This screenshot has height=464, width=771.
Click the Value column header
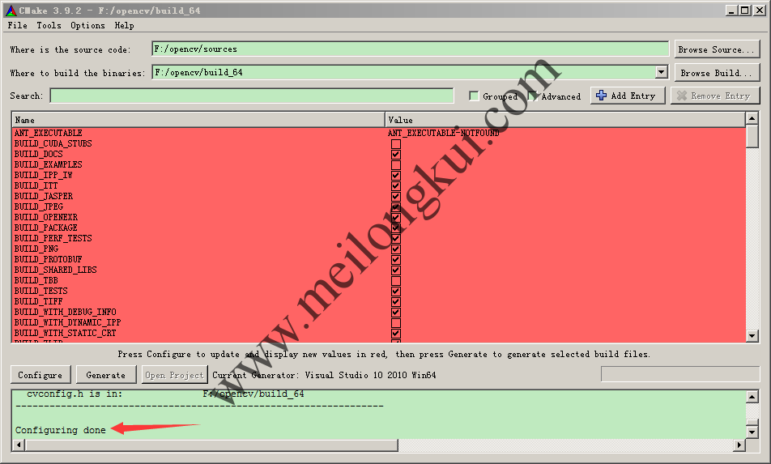pyautogui.click(x=565, y=120)
